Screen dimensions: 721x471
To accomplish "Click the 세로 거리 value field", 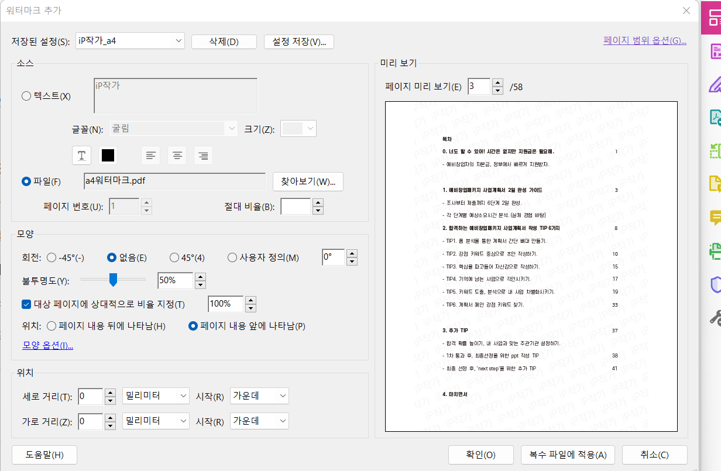I will pos(90,397).
